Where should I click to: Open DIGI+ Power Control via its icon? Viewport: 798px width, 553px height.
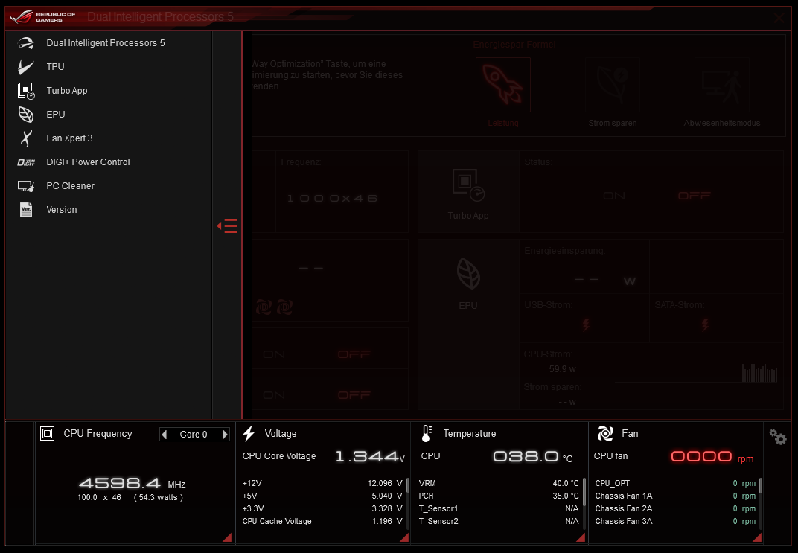(27, 162)
